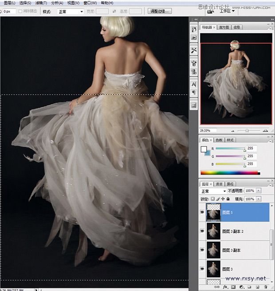Open the Paragraph panel icon

[194, 92]
